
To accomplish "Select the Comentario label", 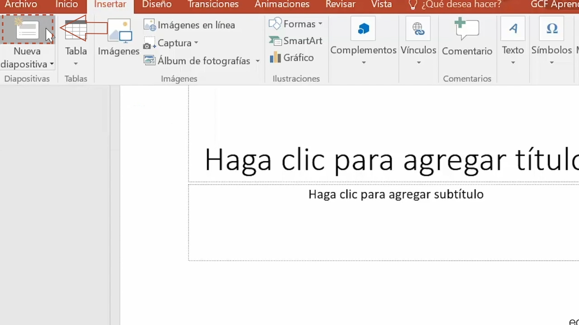I will tap(467, 51).
